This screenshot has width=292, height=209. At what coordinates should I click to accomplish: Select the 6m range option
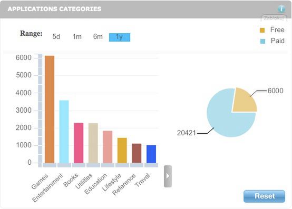tap(98, 37)
